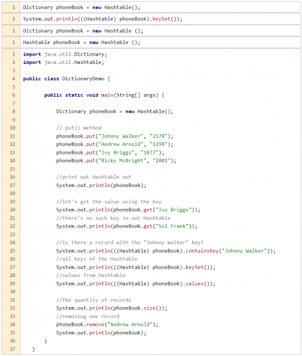Click the //removing one record comment

pos(88,316)
